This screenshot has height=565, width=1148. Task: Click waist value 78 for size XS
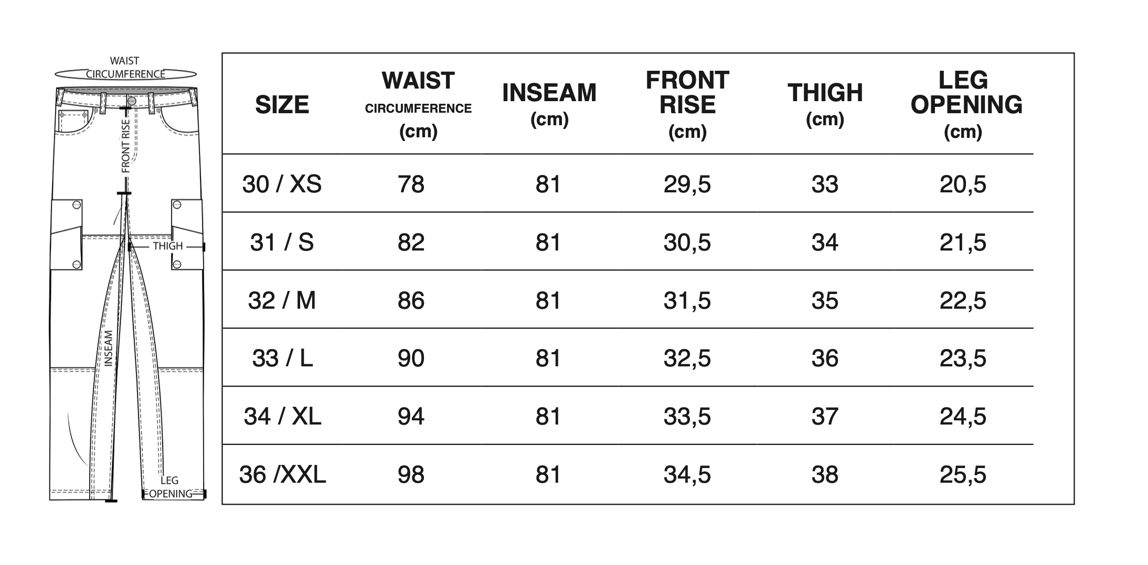click(x=411, y=184)
